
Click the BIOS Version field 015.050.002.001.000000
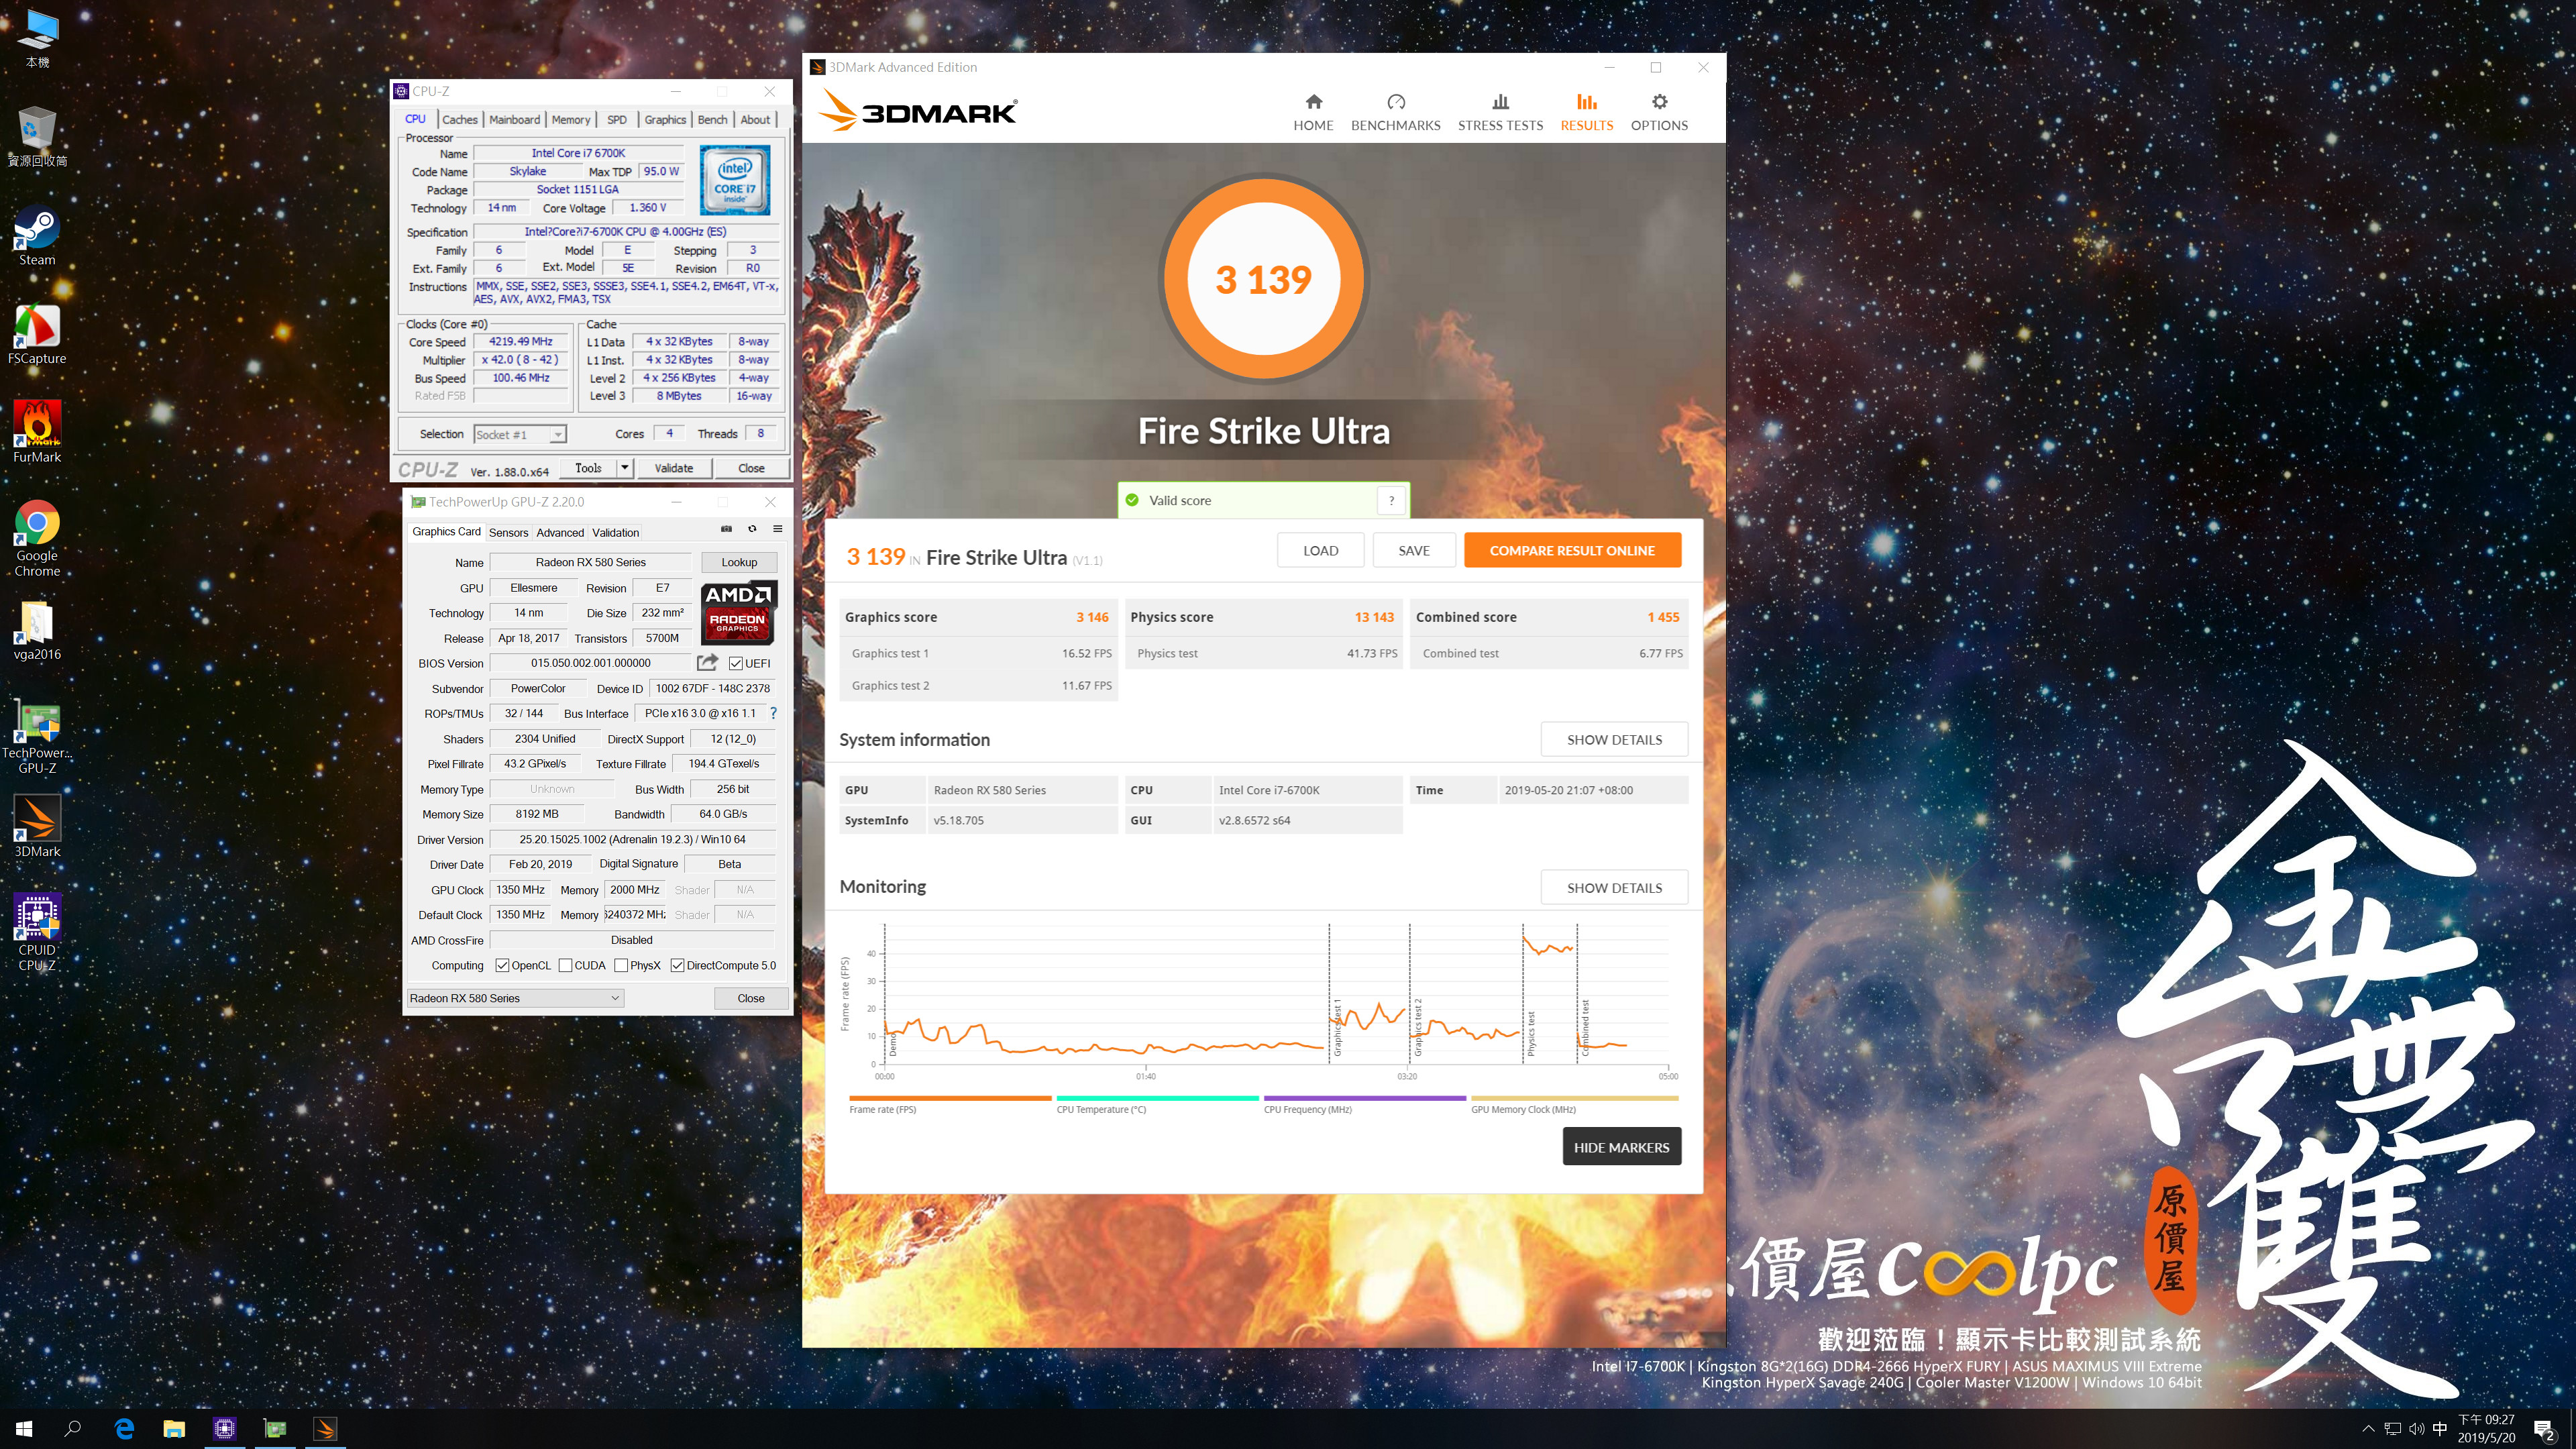[590, 663]
